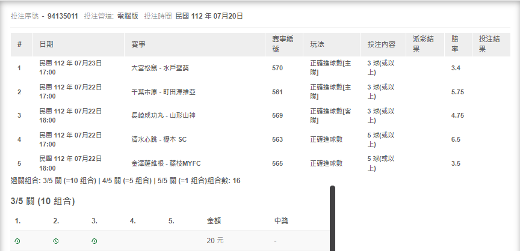Click odds value 5.75

point(457,92)
